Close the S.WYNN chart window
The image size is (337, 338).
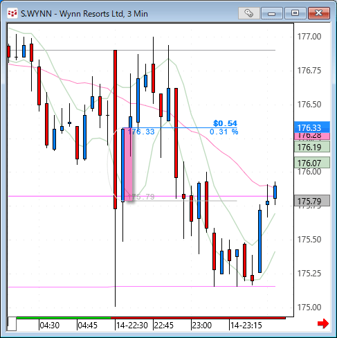click(319, 13)
